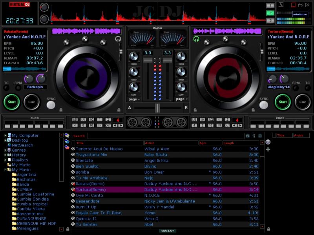The height and width of the screenshot is (235, 314).
Task: Sort the song list by Length column
Action: 241,143
